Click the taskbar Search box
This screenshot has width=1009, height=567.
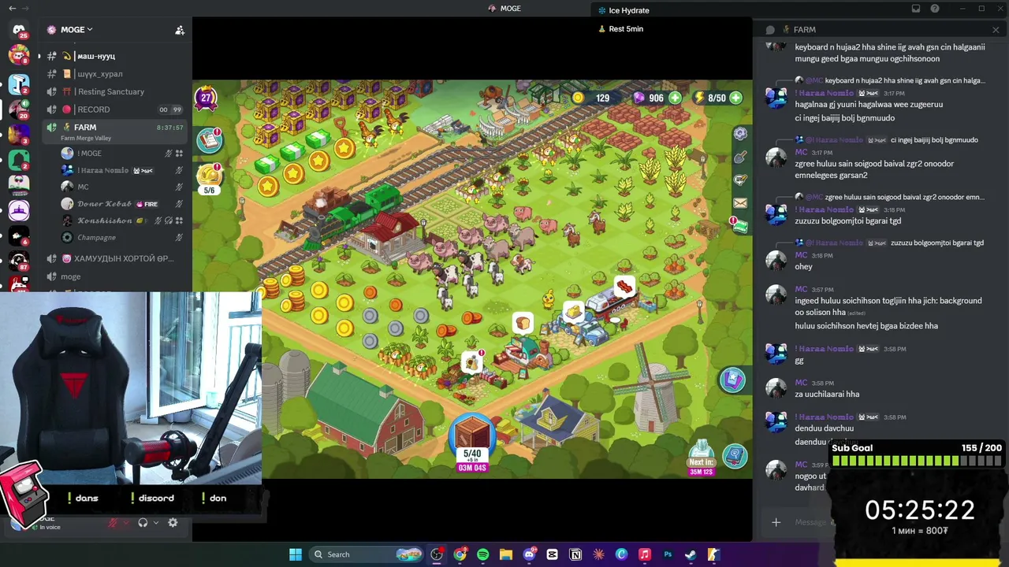[366, 554]
